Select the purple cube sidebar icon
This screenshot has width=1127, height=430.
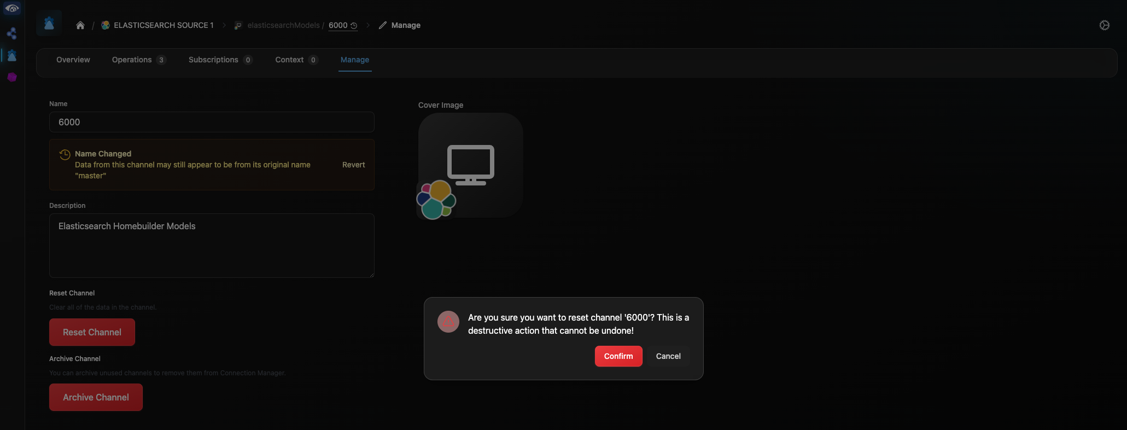pos(12,77)
